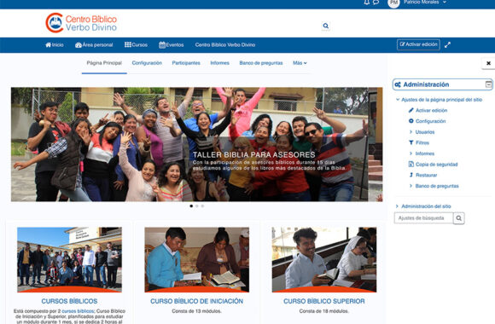Click Activar edición in Administración tree
495x324 pixels.
click(x=431, y=111)
